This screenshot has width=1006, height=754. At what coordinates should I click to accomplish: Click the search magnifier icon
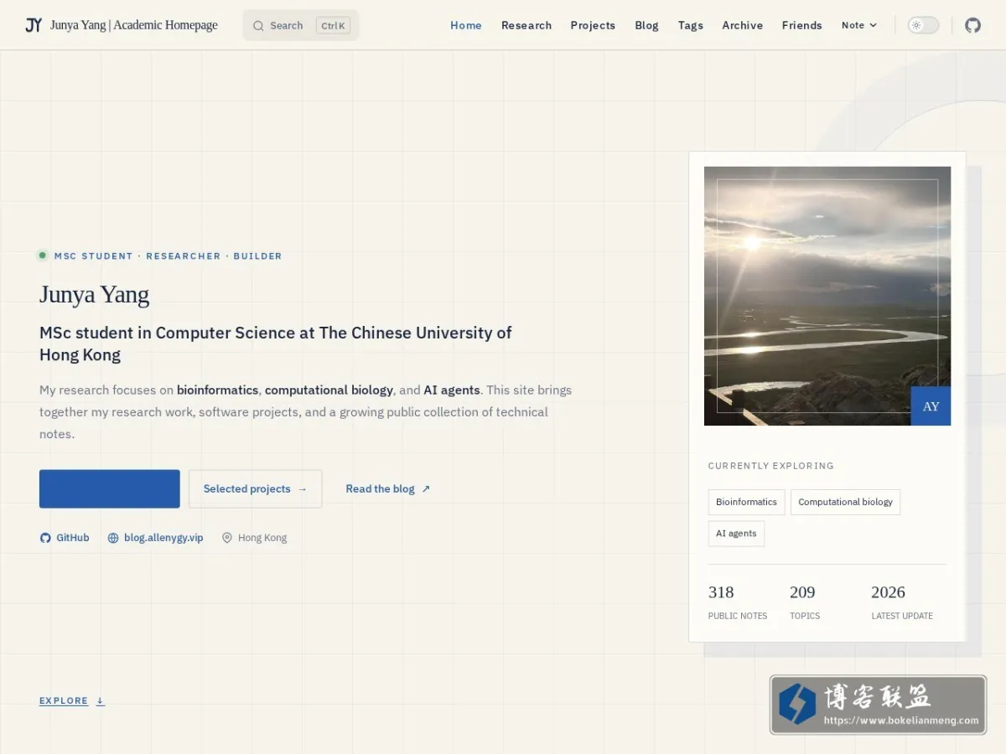(258, 26)
